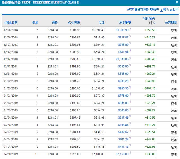Sort by 成本基礎 column header
The height and width of the screenshot is (159, 180).
click(125, 22)
